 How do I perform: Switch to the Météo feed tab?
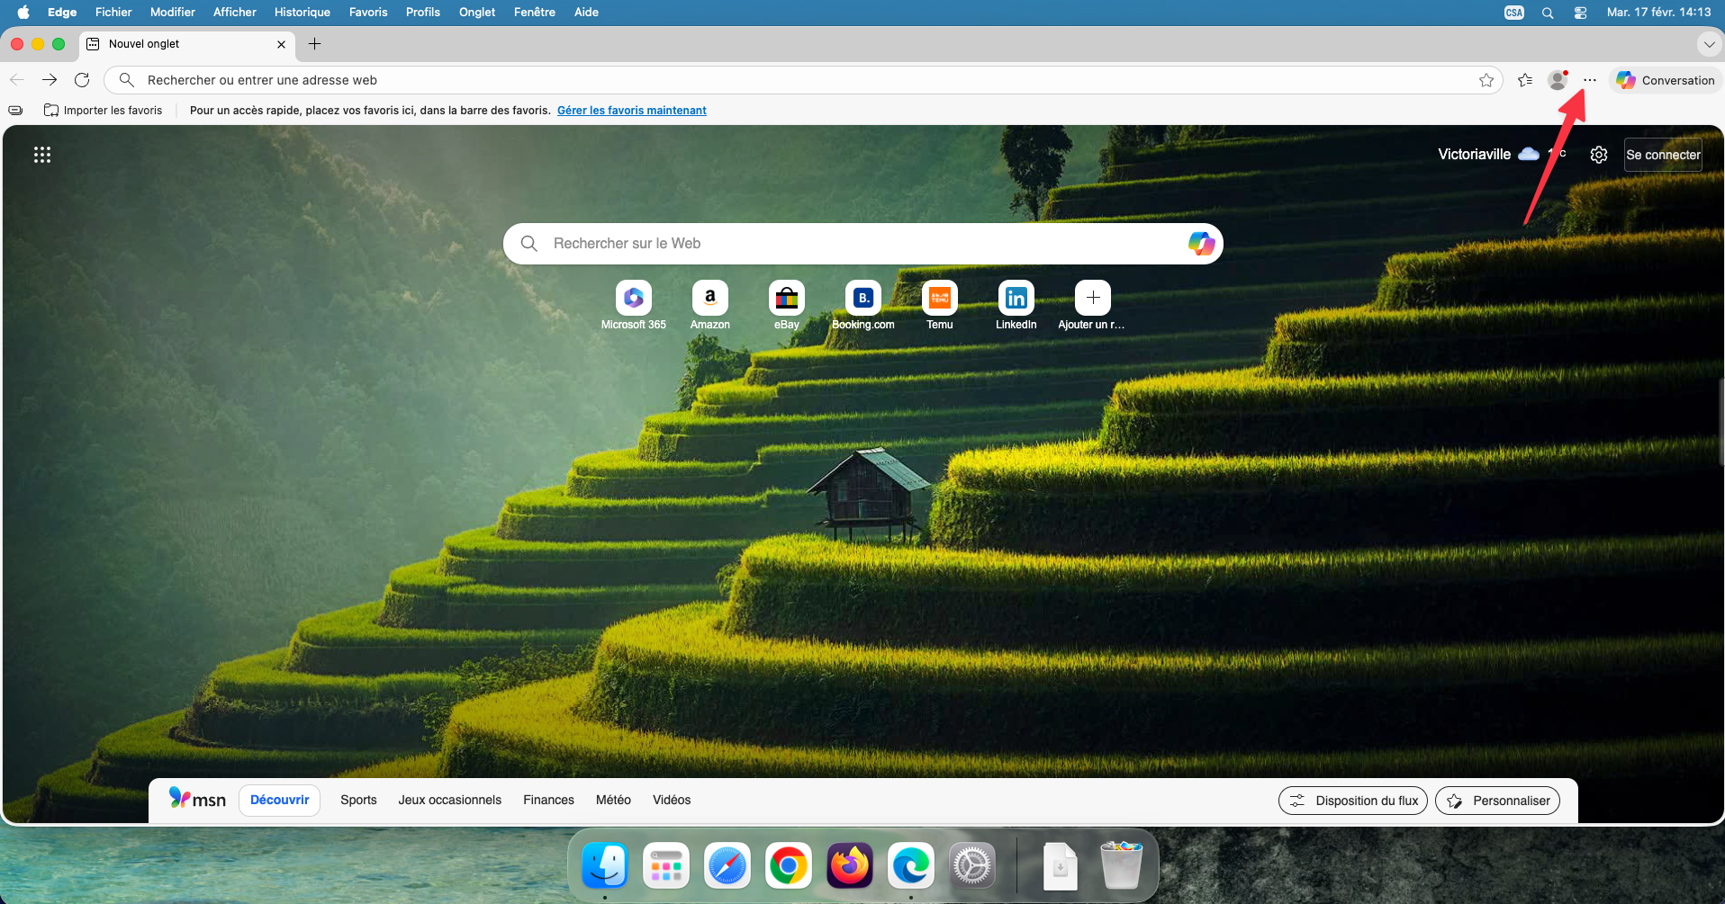pos(613,800)
